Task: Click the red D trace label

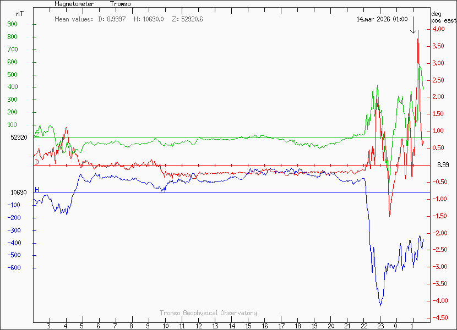Action: (37, 162)
